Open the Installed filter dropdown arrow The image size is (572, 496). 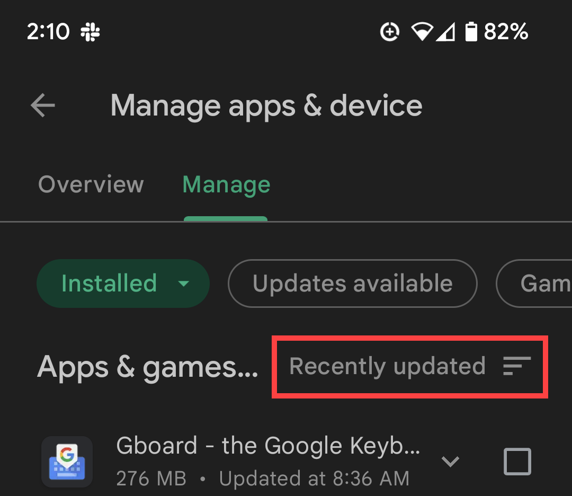tap(183, 283)
